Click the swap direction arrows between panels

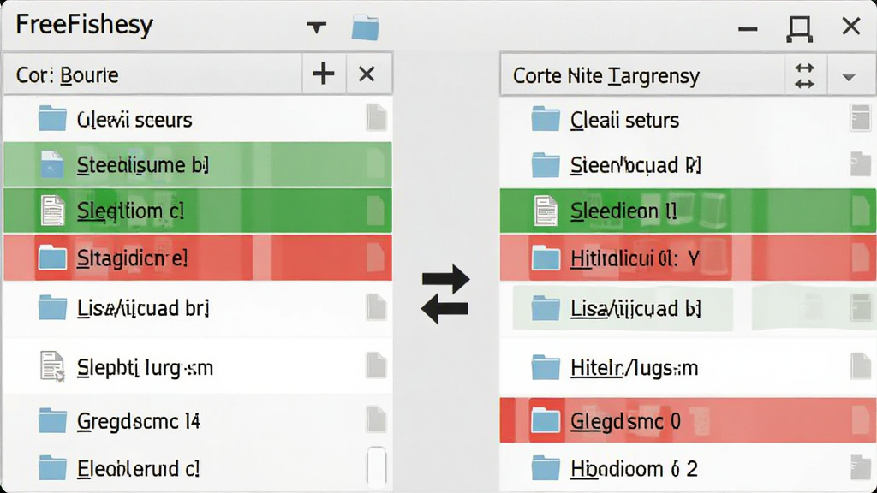click(x=445, y=294)
